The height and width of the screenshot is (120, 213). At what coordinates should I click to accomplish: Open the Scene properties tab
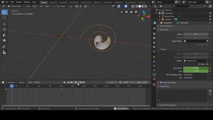pos(154,47)
